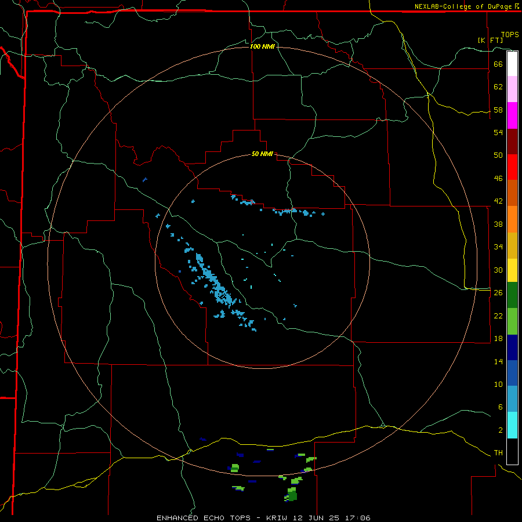Click the legend value '6'
Image resolution: width=522 pixels, height=522 pixels.
[500, 407]
